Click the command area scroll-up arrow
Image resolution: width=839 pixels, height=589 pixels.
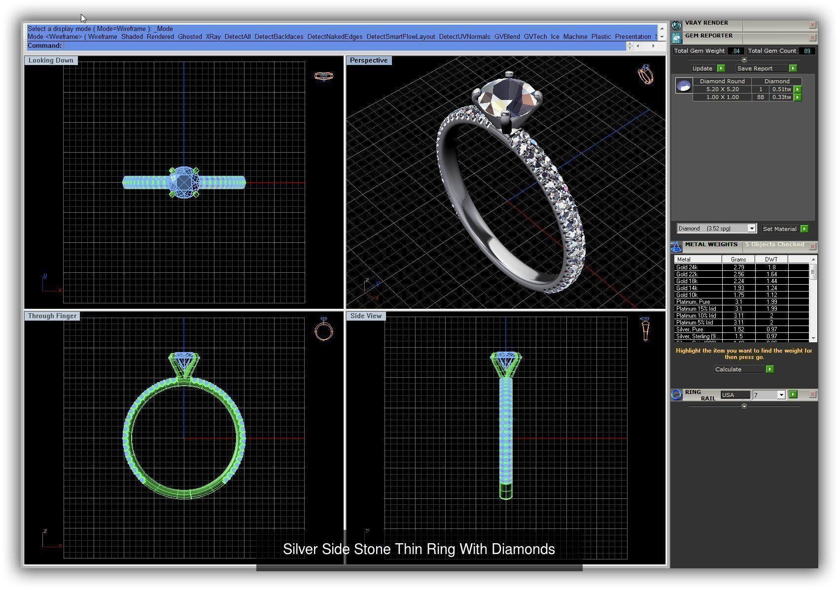coord(662,29)
